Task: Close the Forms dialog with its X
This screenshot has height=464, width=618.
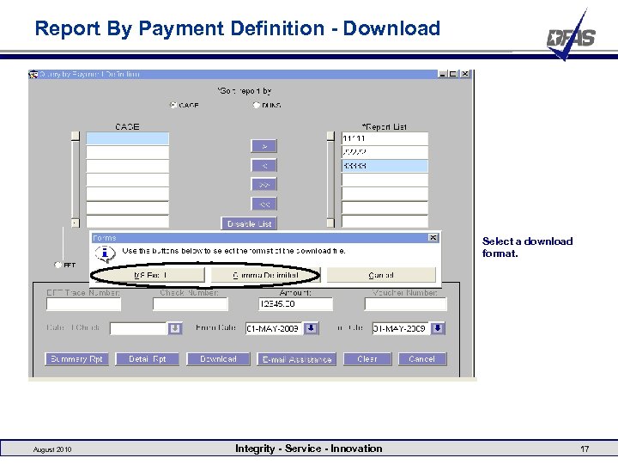Action: coord(433,237)
